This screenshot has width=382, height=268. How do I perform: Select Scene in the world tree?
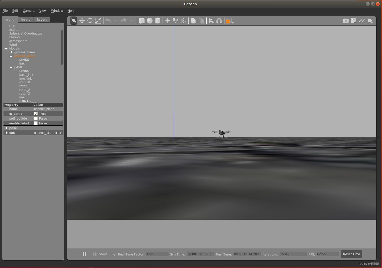[14, 30]
